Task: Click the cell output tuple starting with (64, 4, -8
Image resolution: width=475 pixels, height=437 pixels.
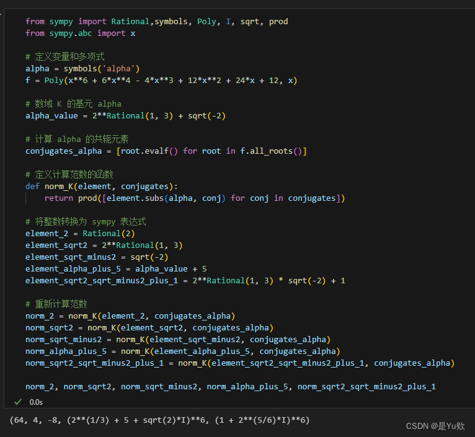Action: (159, 420)
